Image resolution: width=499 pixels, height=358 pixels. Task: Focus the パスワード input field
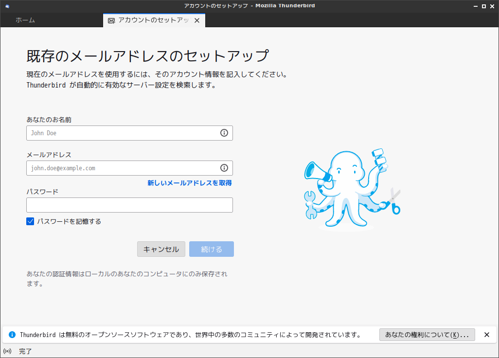coord(129,205)
